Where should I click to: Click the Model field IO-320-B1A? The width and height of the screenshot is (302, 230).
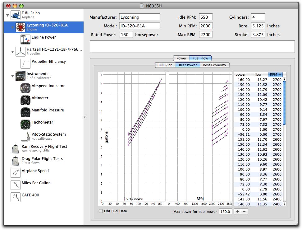click(140, 26)
